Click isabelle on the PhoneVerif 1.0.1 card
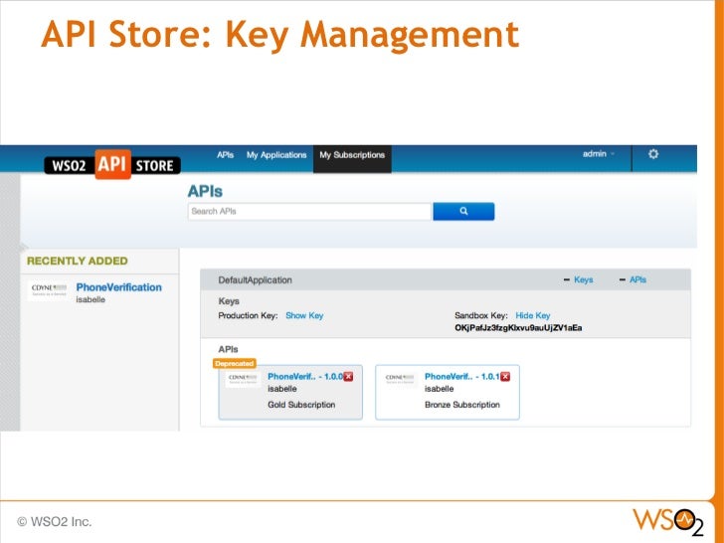This screenshot has height=543, width=724. (440, 389)
